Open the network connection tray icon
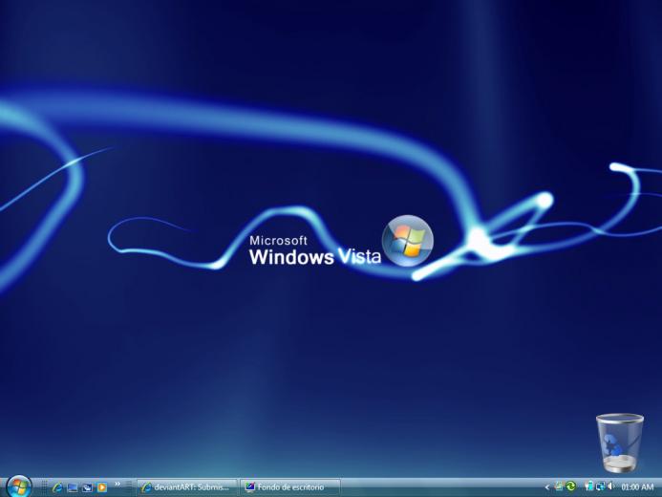 600,486
